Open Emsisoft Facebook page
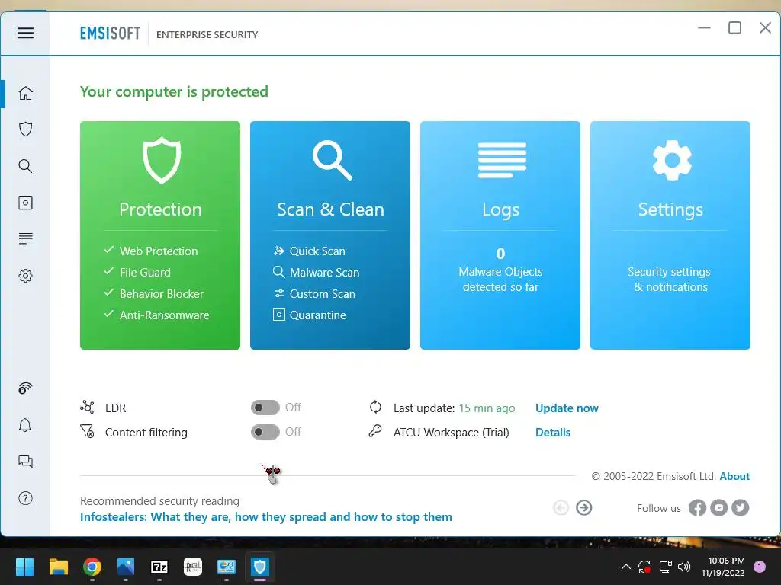 (x=697, y=508)
